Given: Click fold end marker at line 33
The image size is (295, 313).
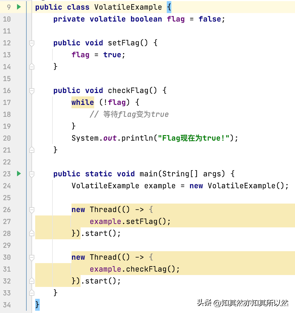Looking at the screenshot, I should (32, 293).
